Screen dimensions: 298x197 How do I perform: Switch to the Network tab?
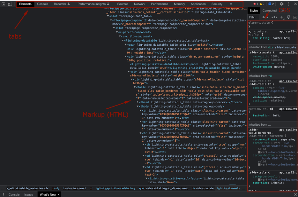pyautogui.click(x=139, y=4)
